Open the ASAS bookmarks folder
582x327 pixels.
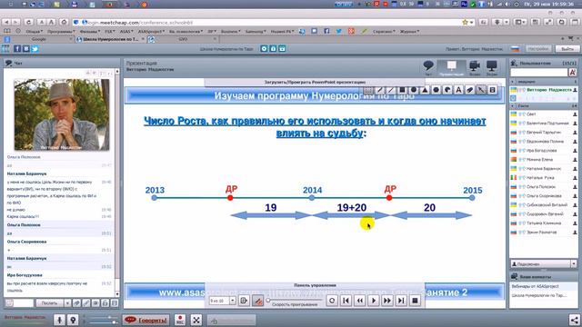pos(126,32)
